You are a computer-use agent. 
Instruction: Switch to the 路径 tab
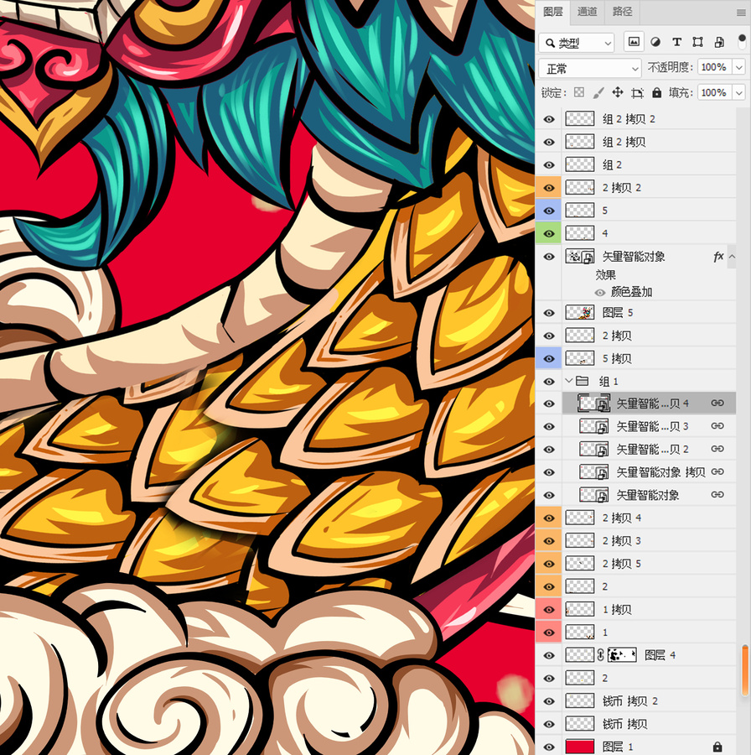pos(622,12)
